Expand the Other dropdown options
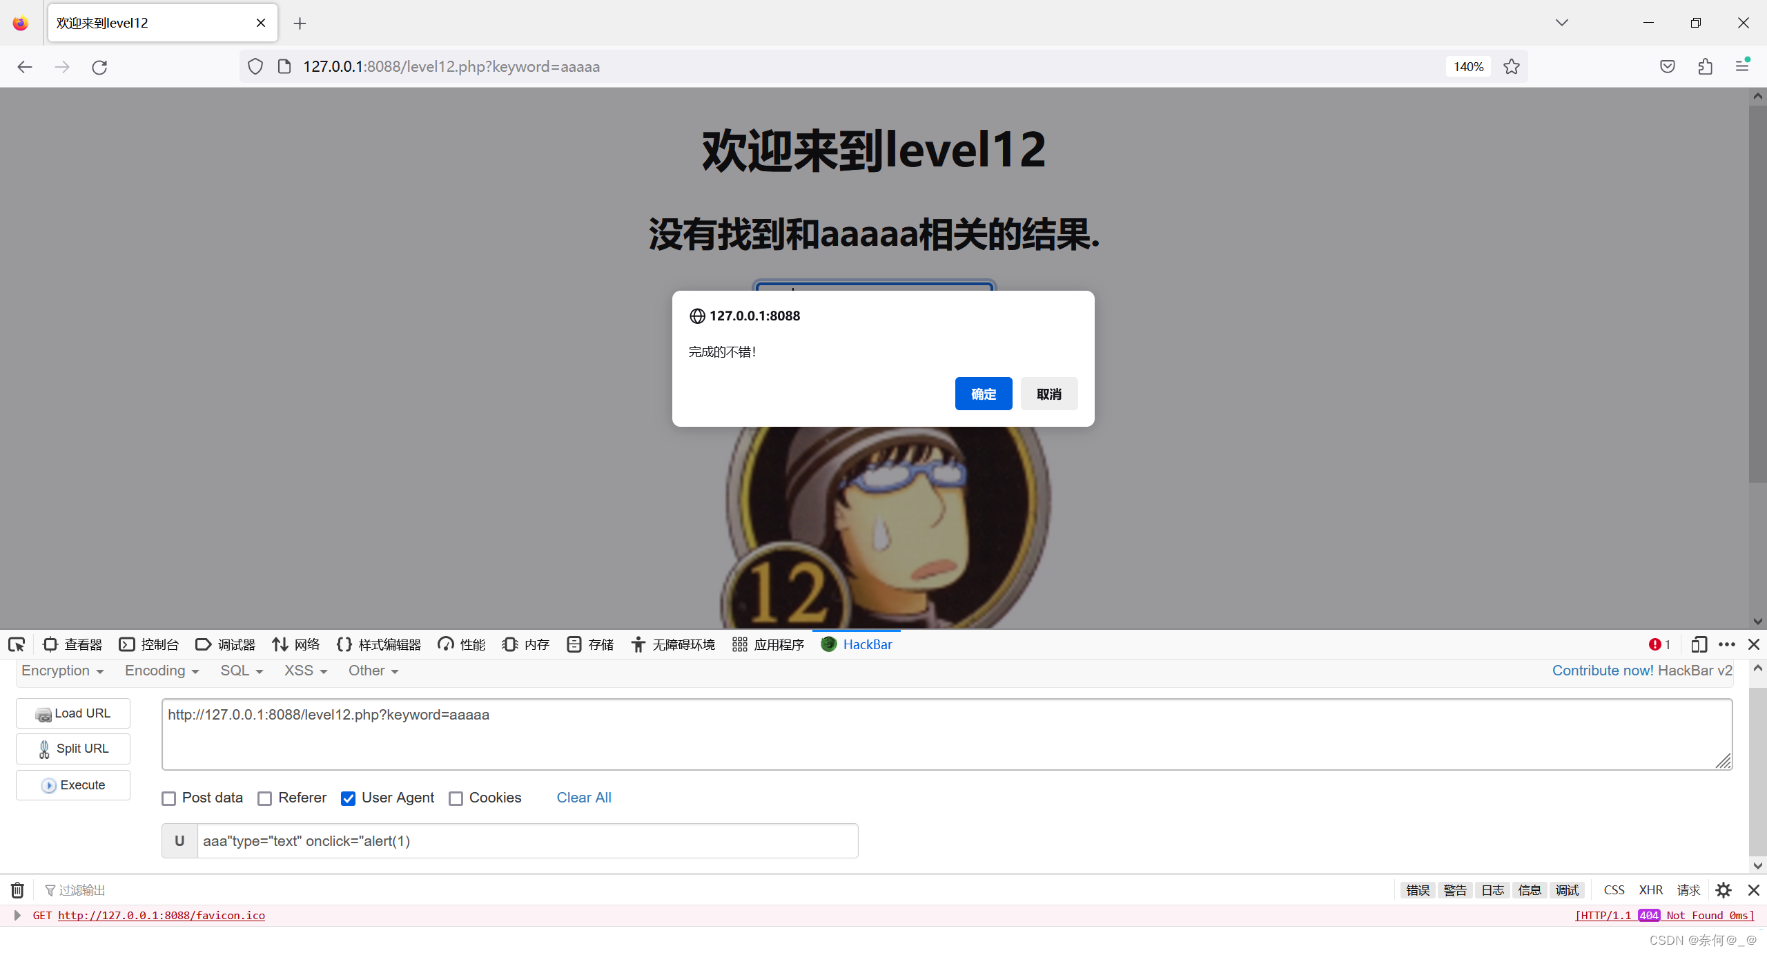This screenshot has height=953, width=1767. (x=371, y=670)
